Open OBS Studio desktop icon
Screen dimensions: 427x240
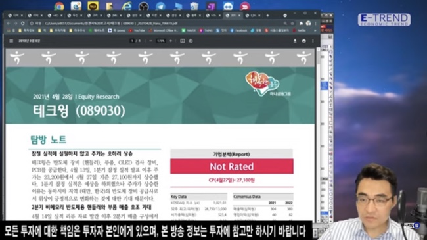tap(143, 6)
